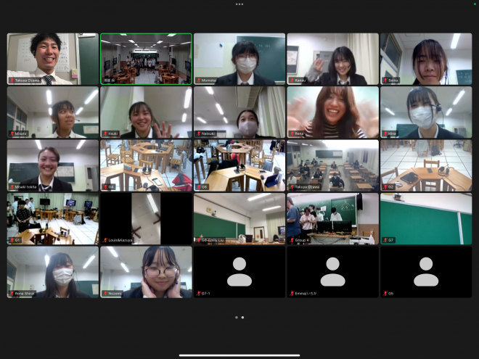Switch to the first gallery page dot
The width and height of the screenshot is (479, 359).
(236, 317)
